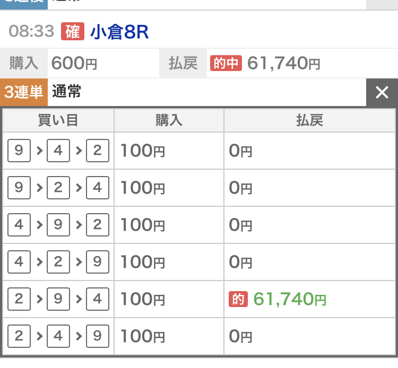The height and width of the screenshot is (368, 398).
Task: Click the 通常 bet method label
Action: point(67,92)
